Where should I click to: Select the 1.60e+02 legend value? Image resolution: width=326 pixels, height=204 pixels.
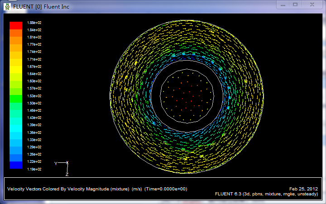34,81
